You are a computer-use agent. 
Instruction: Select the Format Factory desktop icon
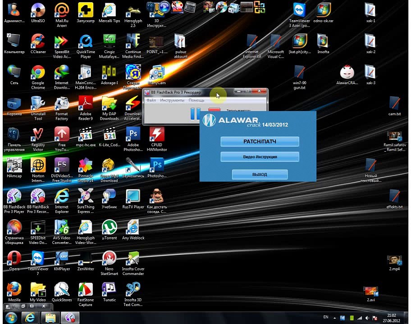62,108
